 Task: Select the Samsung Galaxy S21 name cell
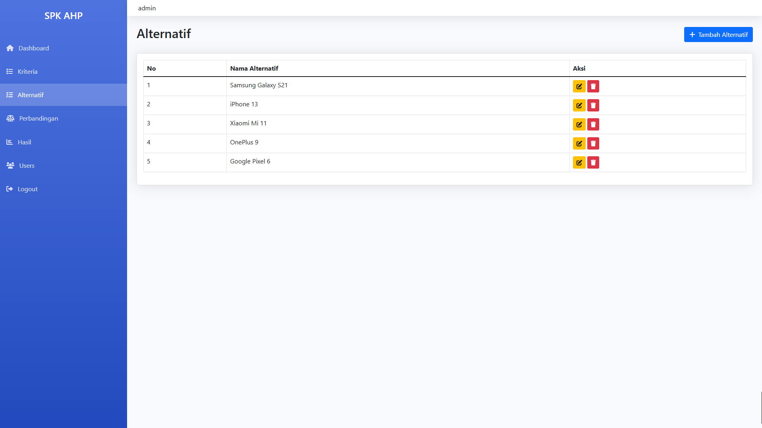tap(398, 86)
